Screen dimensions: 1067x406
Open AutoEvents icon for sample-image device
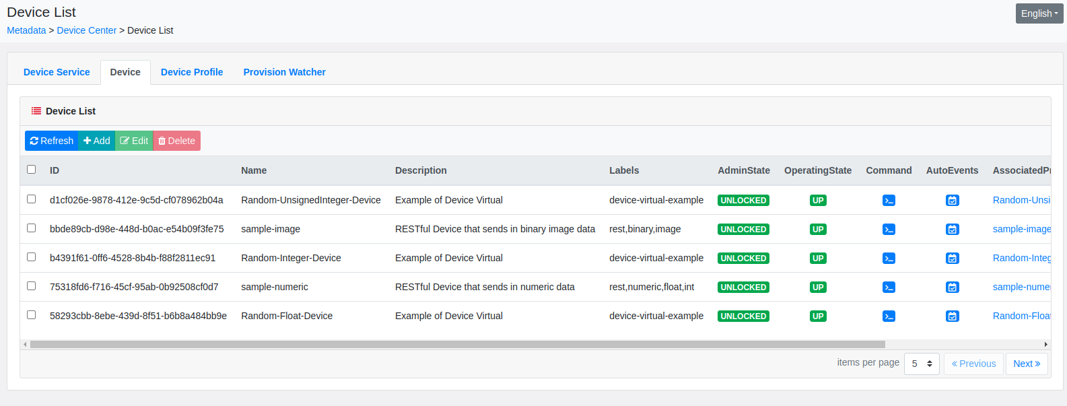click(x=952, y=230)
